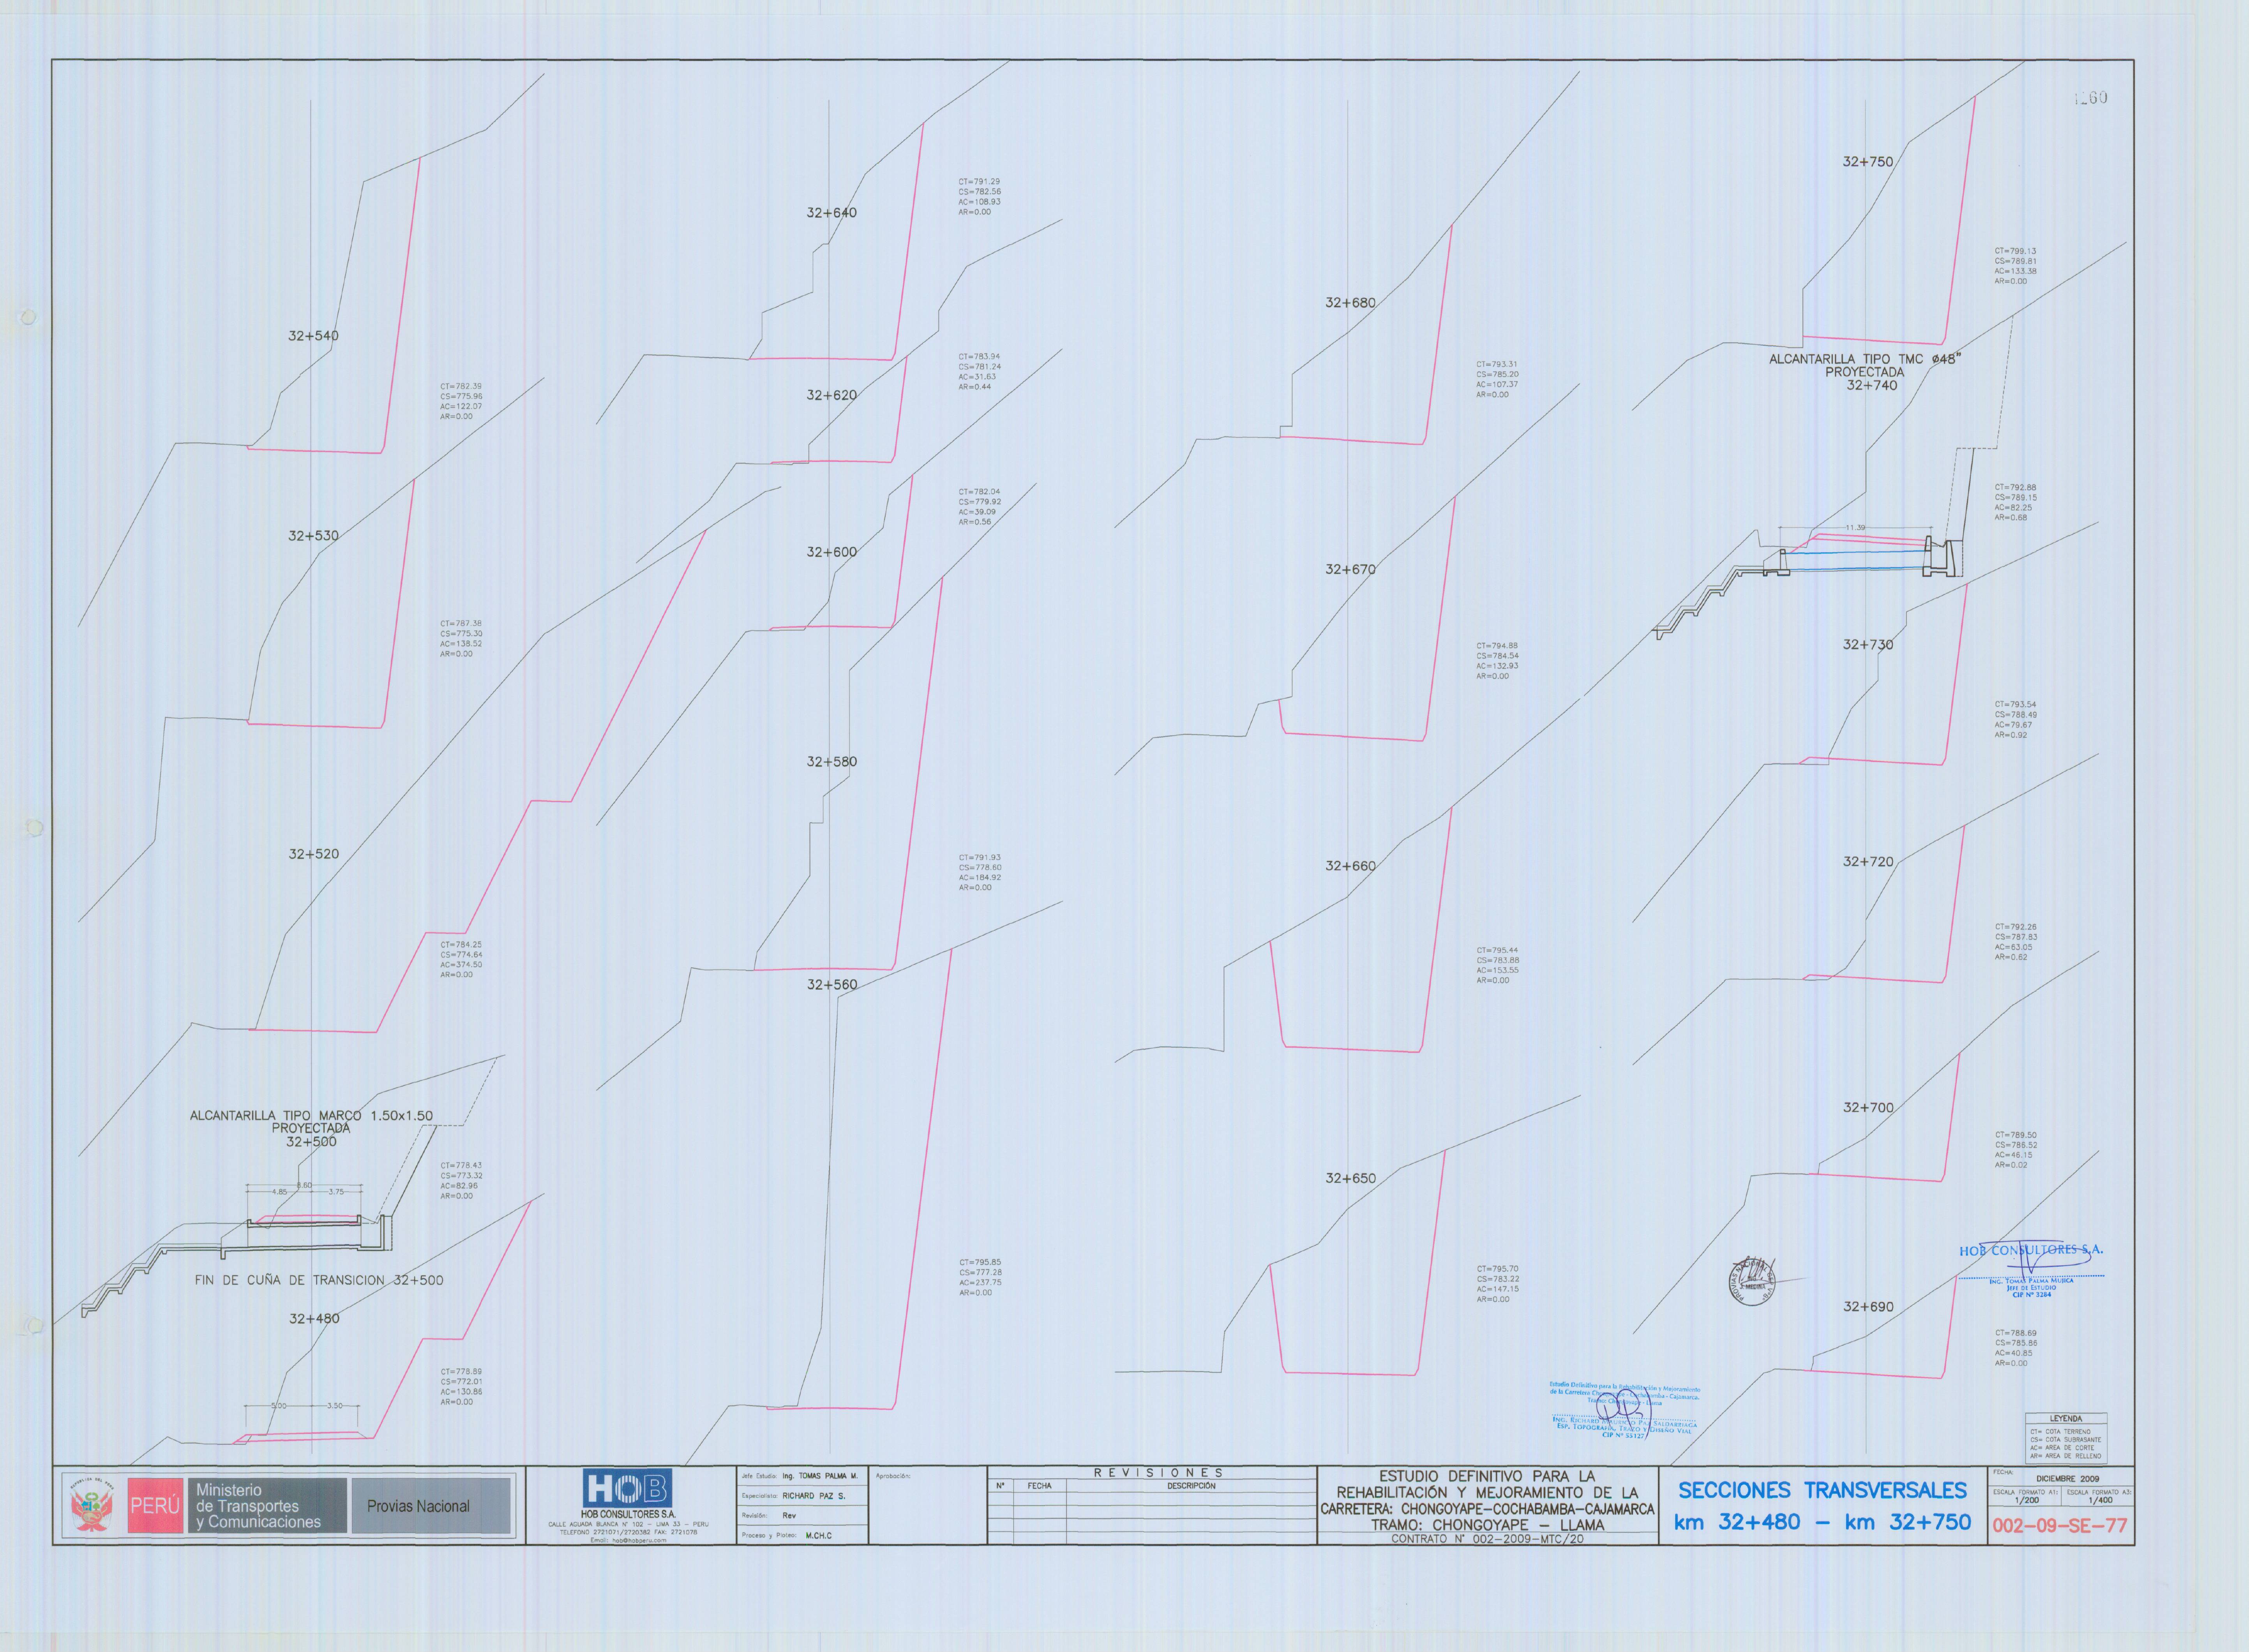Click the red PERÚ logo block
Viewport: 2249px width, 1652px height.
click(155, 1506)
